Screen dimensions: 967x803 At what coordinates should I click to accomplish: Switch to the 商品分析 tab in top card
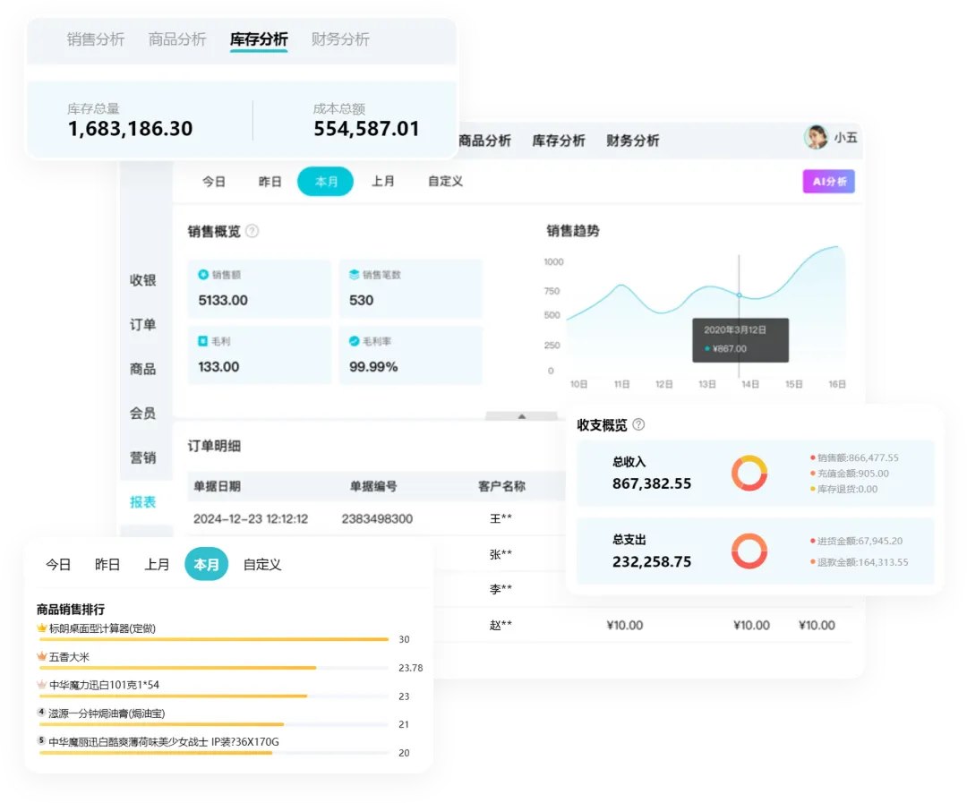tap(177, 39)
